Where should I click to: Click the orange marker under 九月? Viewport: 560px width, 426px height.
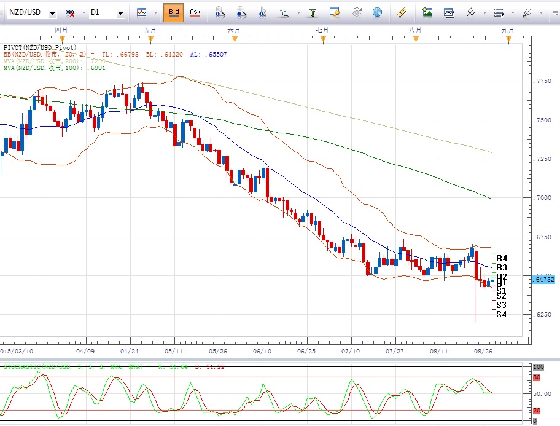[x=508, y=39]
